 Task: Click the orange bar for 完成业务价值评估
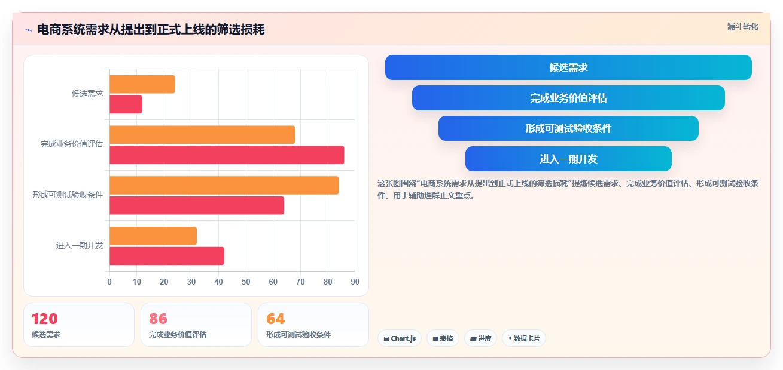coord(202,135)
